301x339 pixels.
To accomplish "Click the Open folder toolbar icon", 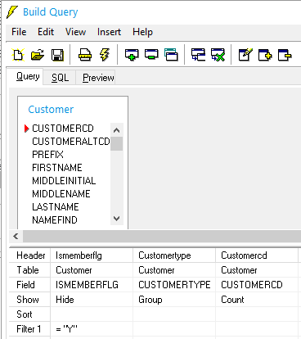I will click(x=38, y=55).
